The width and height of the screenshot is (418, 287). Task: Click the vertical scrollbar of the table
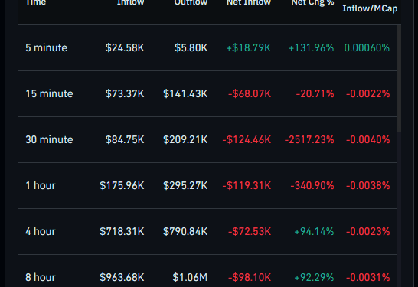tap(399, 79)
